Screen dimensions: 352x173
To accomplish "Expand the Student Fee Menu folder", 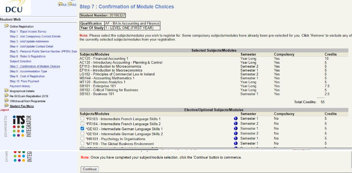I will click(x=6, y=106).
